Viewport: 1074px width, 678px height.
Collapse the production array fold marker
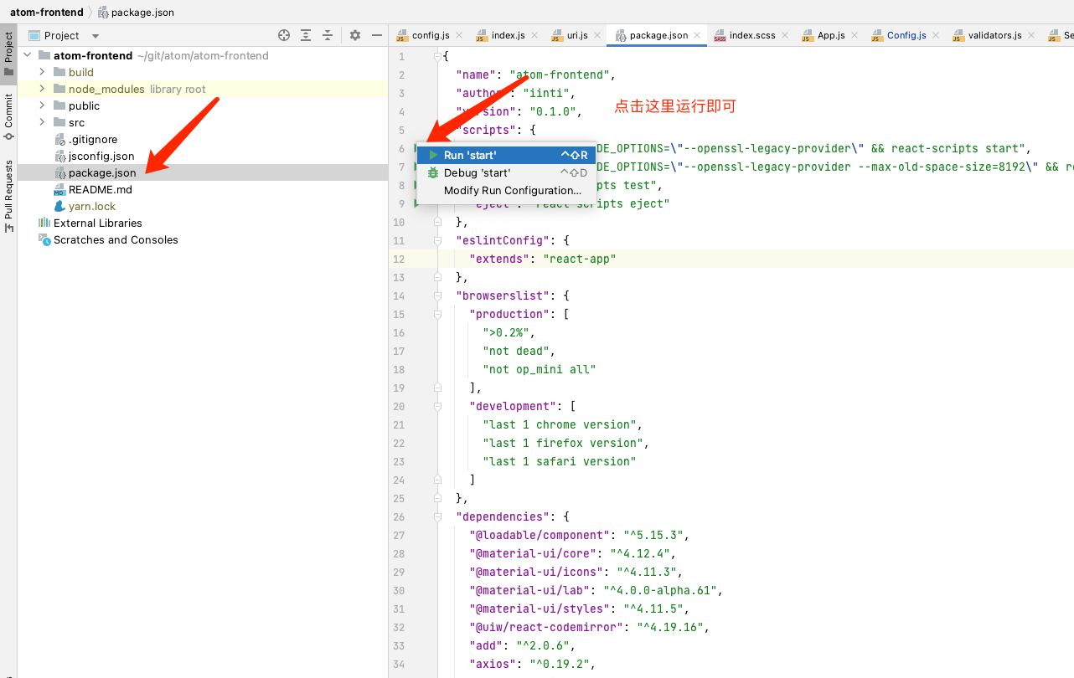(x=437, y=314)
